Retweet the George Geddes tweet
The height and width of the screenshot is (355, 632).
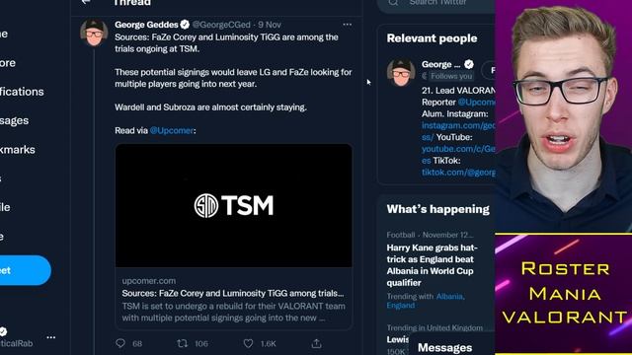(182, 343)
